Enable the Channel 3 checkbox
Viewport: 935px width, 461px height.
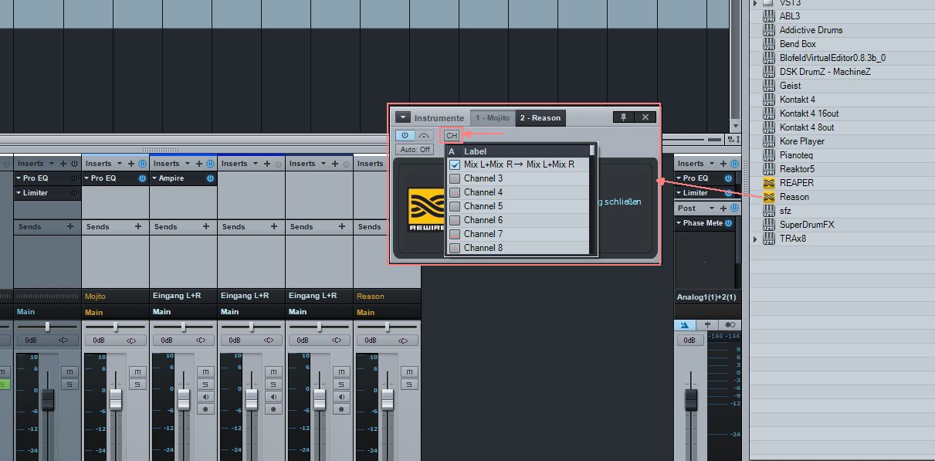[455, 178]
